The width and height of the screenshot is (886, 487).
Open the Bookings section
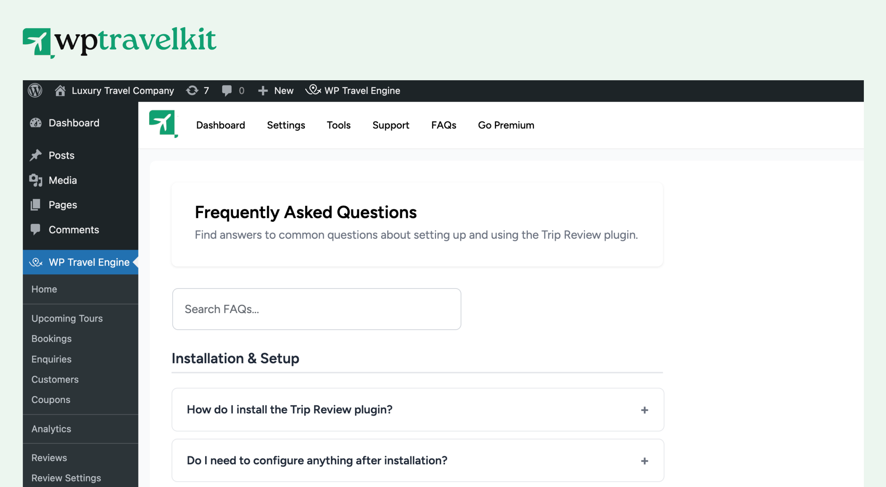[51, 339]
